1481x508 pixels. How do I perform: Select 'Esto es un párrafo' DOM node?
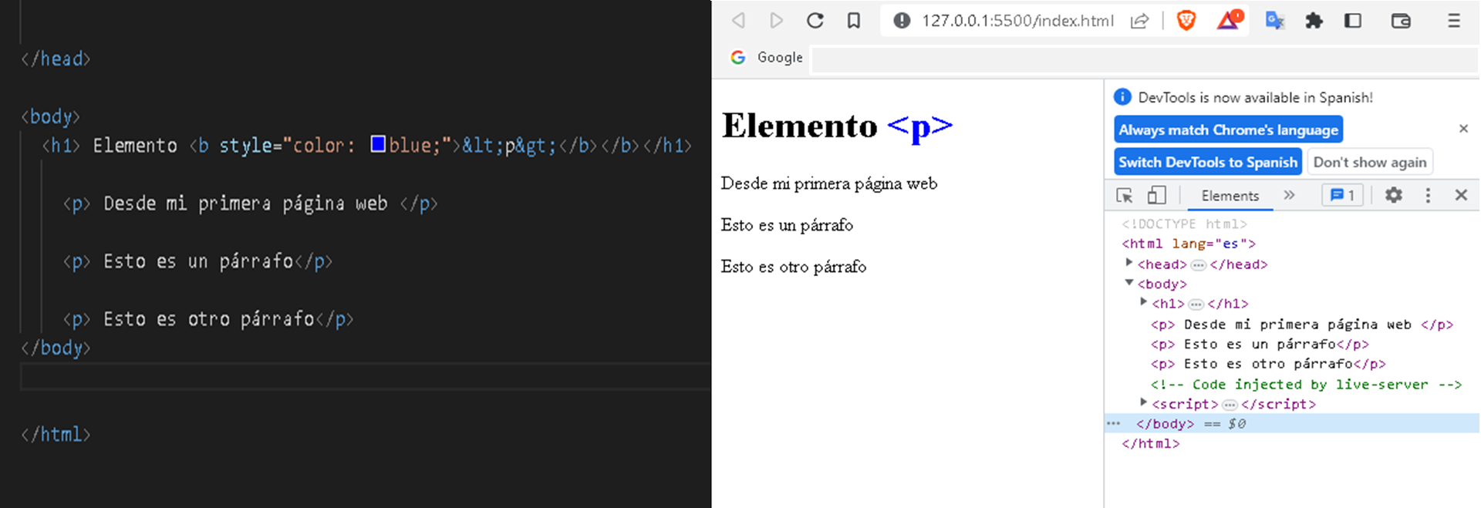click(x=1260, y=344)
